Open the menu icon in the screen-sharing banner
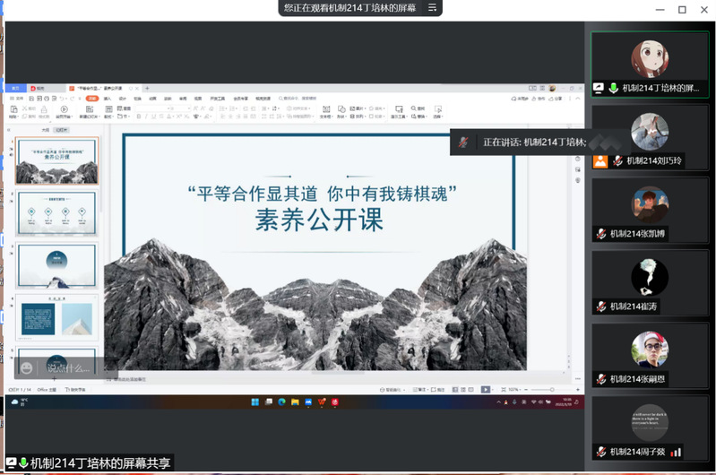The image size is (716, 475). (432, 7)
